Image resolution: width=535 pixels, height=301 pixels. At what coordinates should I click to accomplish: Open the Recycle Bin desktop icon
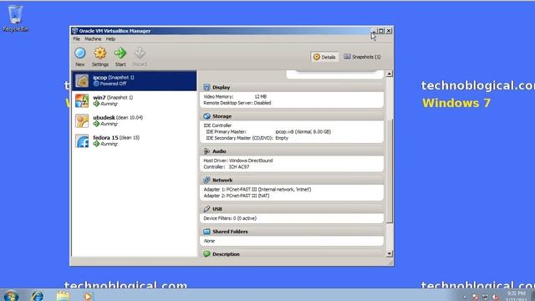[x=15, y=18]
